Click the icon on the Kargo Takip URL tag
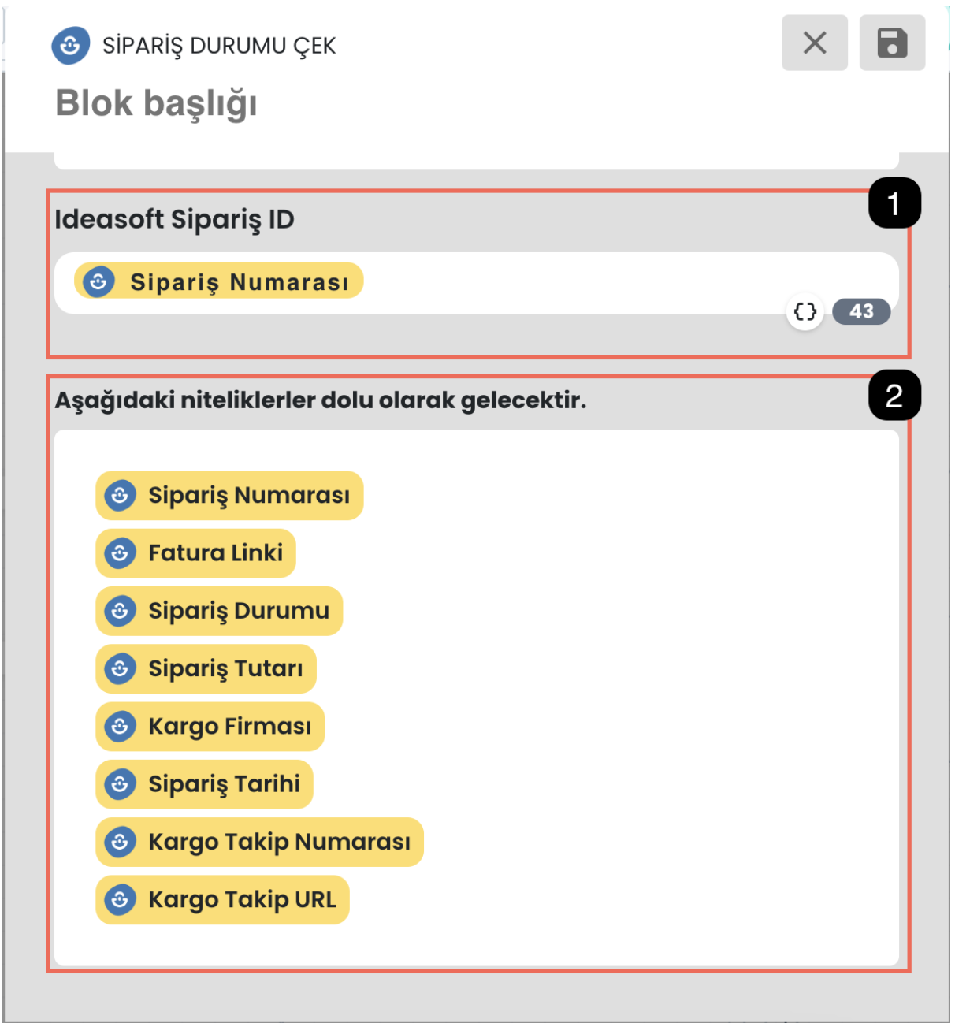 click(120, 899)
